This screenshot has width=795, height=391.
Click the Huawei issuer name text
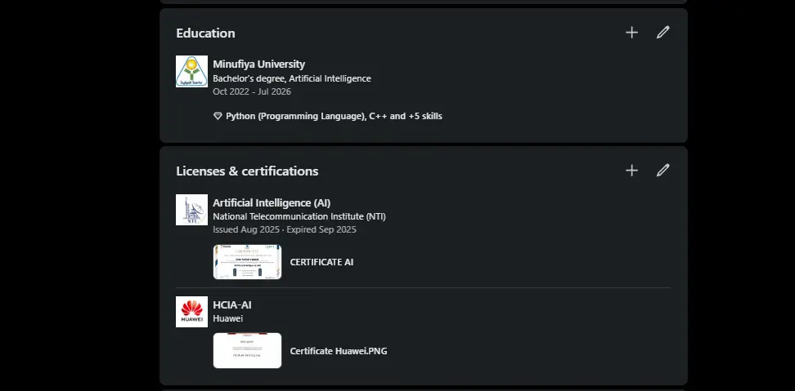pos(227,318)
